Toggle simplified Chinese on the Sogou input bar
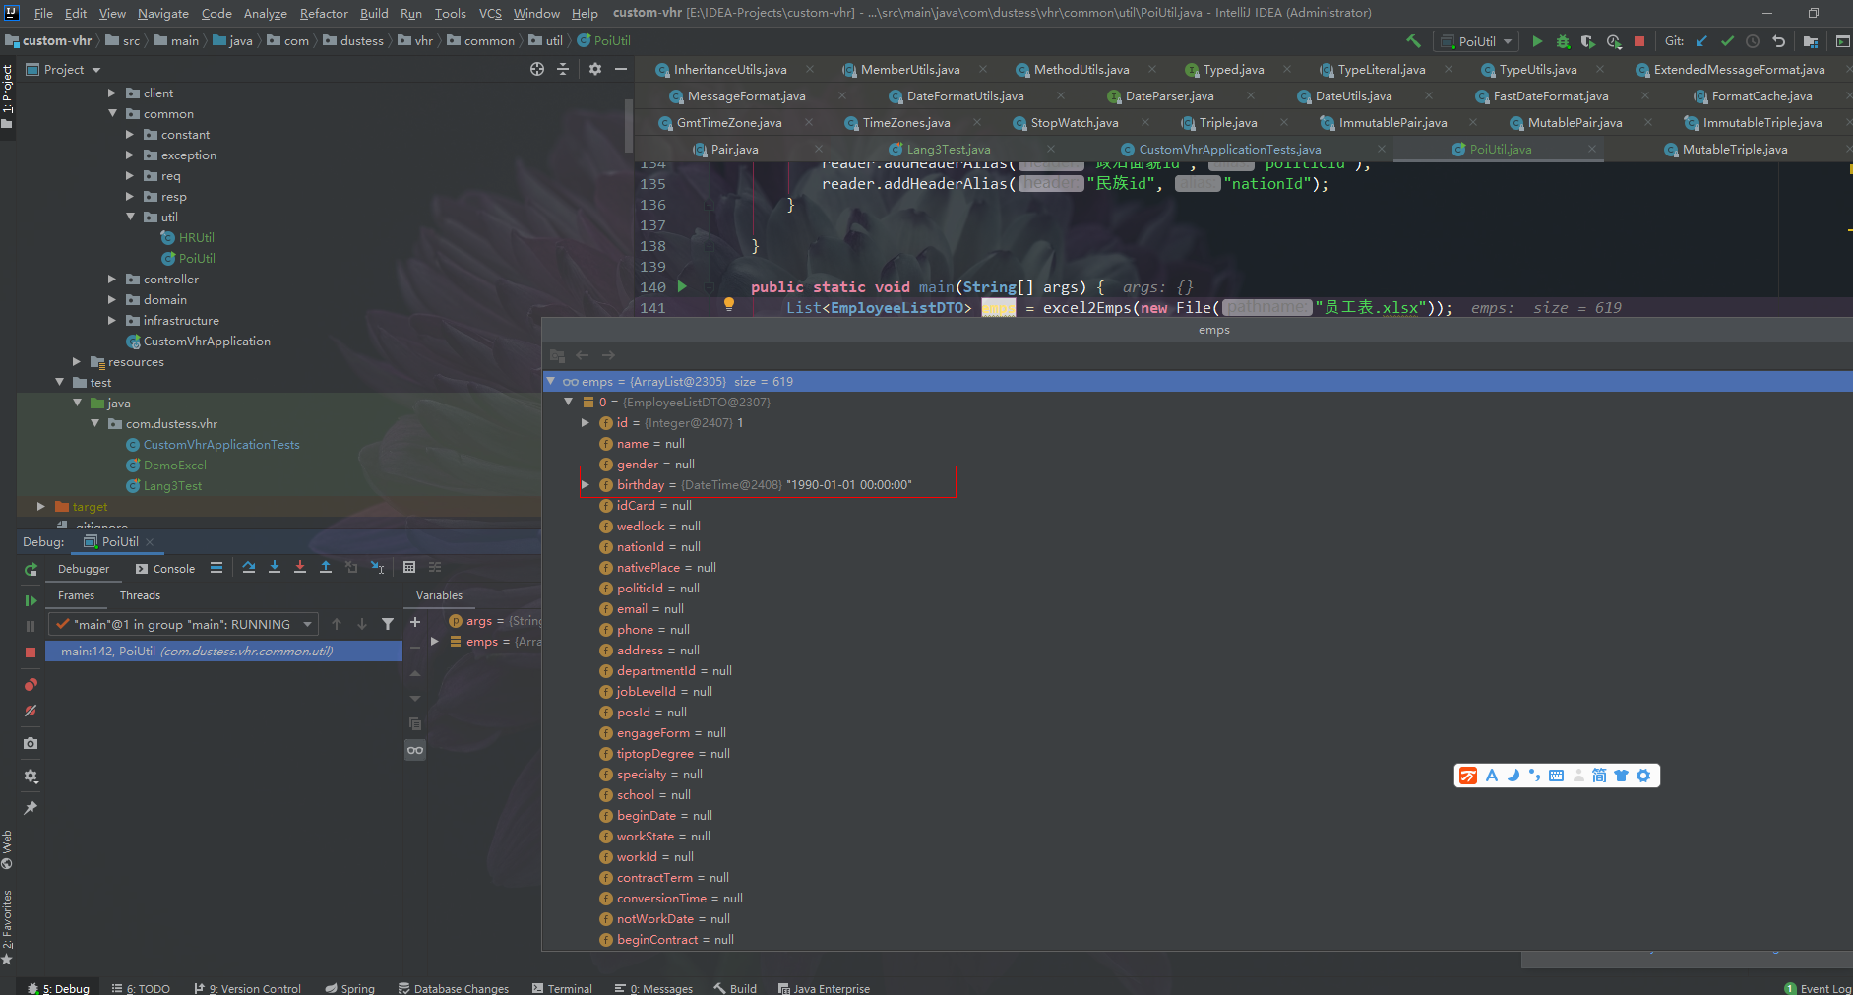The height and width of the screenshot is (995, 1853). [x=1598, y=775]
